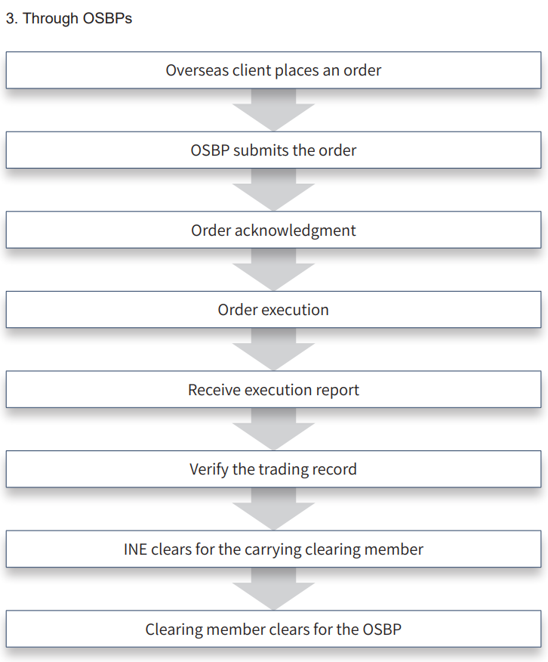Select the "Overseas client places an order" box
Viewport: 548px width, 662px height.
(x=273, y=70)
